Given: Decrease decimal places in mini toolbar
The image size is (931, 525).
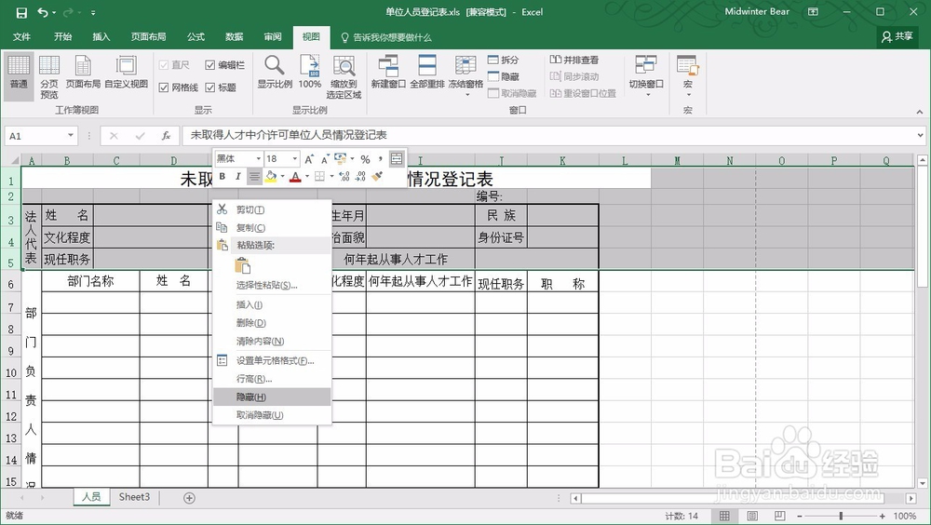Looking at the screenshot, I should point(360,176).
